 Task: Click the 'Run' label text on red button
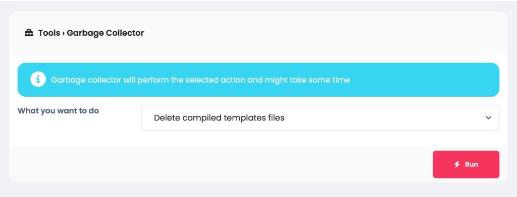pyautogui.click(x=472, y=164)
